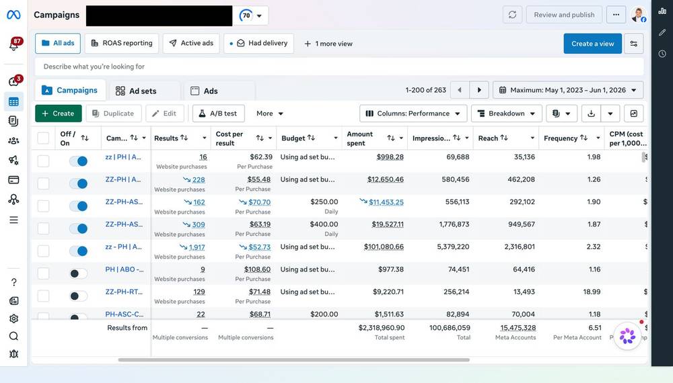673x383 pixels.
Task: Open the Ad sets tab
Action: tap(143, 91)
